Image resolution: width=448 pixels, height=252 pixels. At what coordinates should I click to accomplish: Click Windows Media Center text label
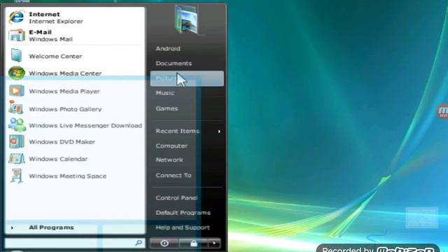pos(65,73)
